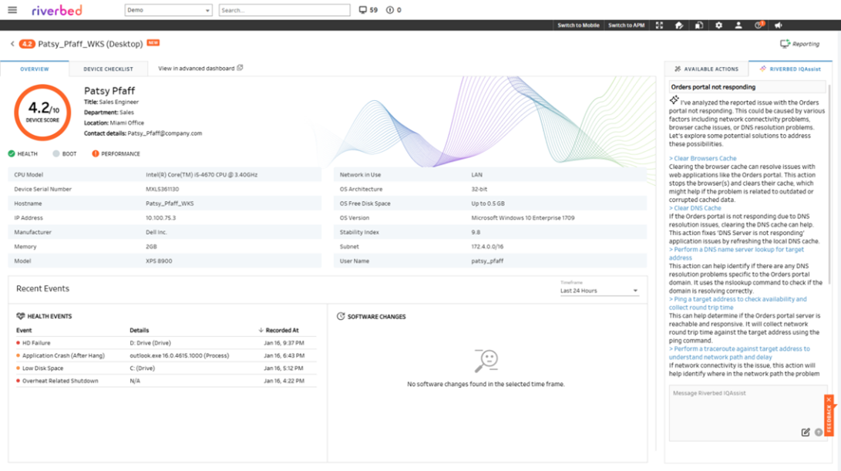The width and height of the screenshot is (841, 471).
Task: Click the orange NEW badge beside device name
Action: click(153, 43)
